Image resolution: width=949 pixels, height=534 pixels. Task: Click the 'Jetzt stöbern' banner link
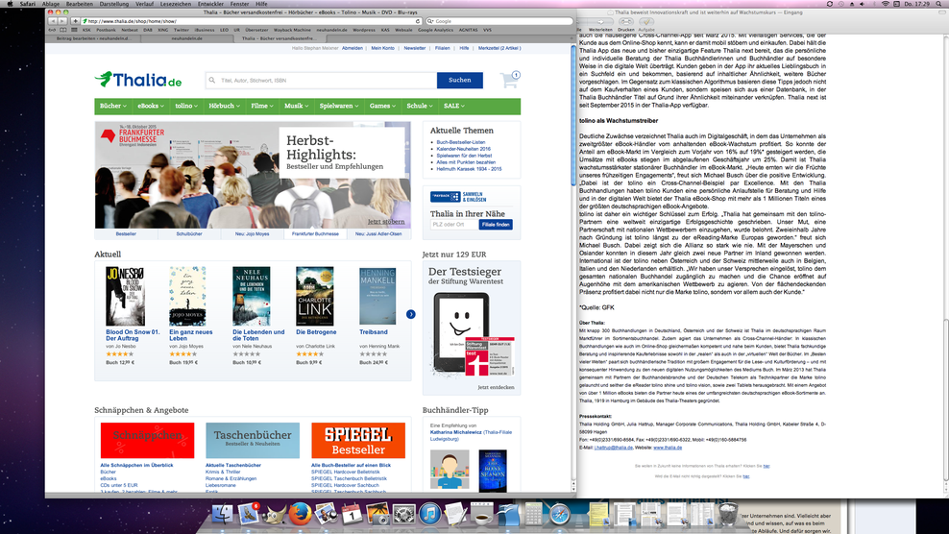(386, 222)
